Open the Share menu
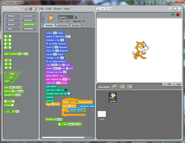This screenshot has height=143, width=185. click(57, 9)
